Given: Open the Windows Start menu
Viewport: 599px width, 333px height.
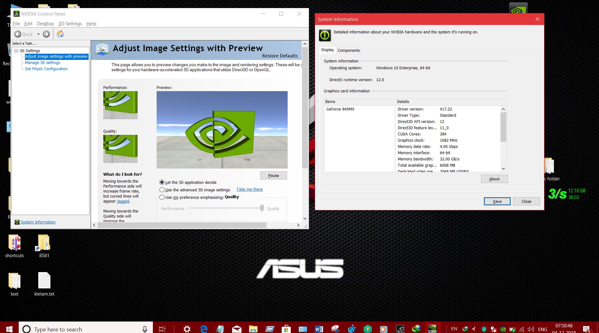Looking at the screenshot, I should pos(9,329).
